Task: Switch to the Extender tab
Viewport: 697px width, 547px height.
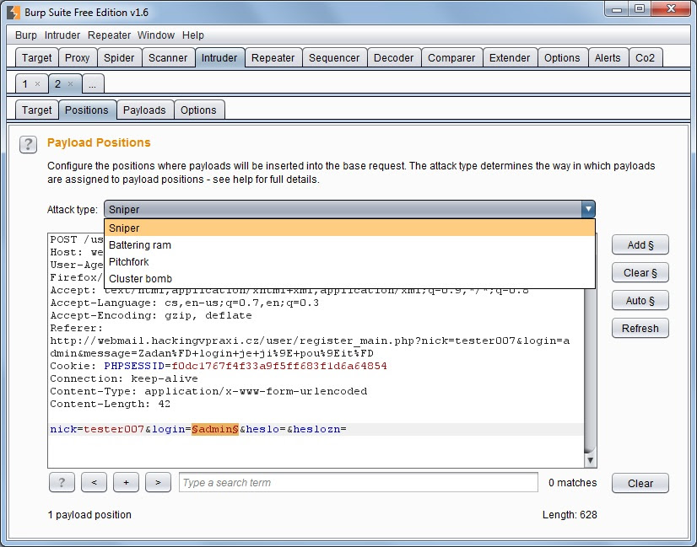Action: tap(510, 57)
